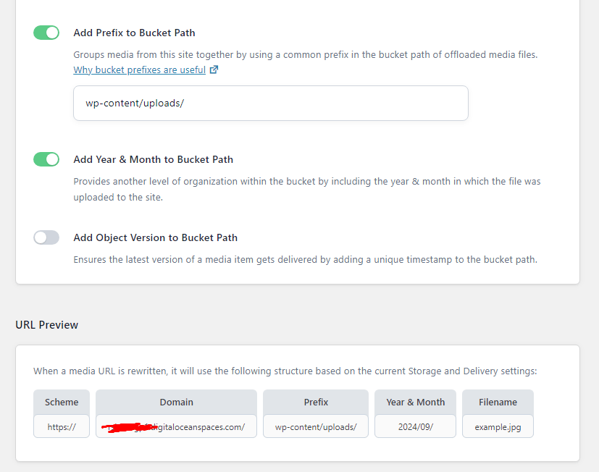Screen dimensions: 599x472
Task: Click the "Provides another level of organization" description
Action: point(307,189)
